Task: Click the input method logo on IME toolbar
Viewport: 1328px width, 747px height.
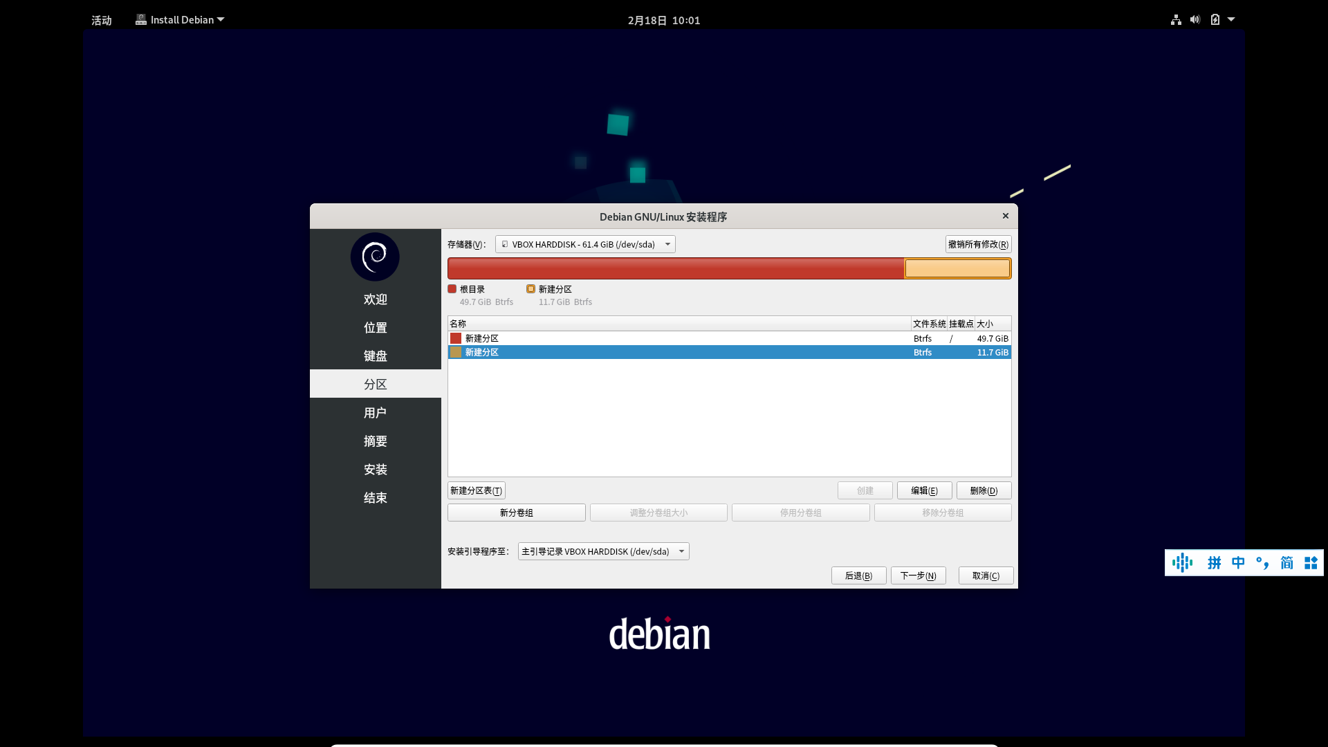Action: pos(1183,562)
